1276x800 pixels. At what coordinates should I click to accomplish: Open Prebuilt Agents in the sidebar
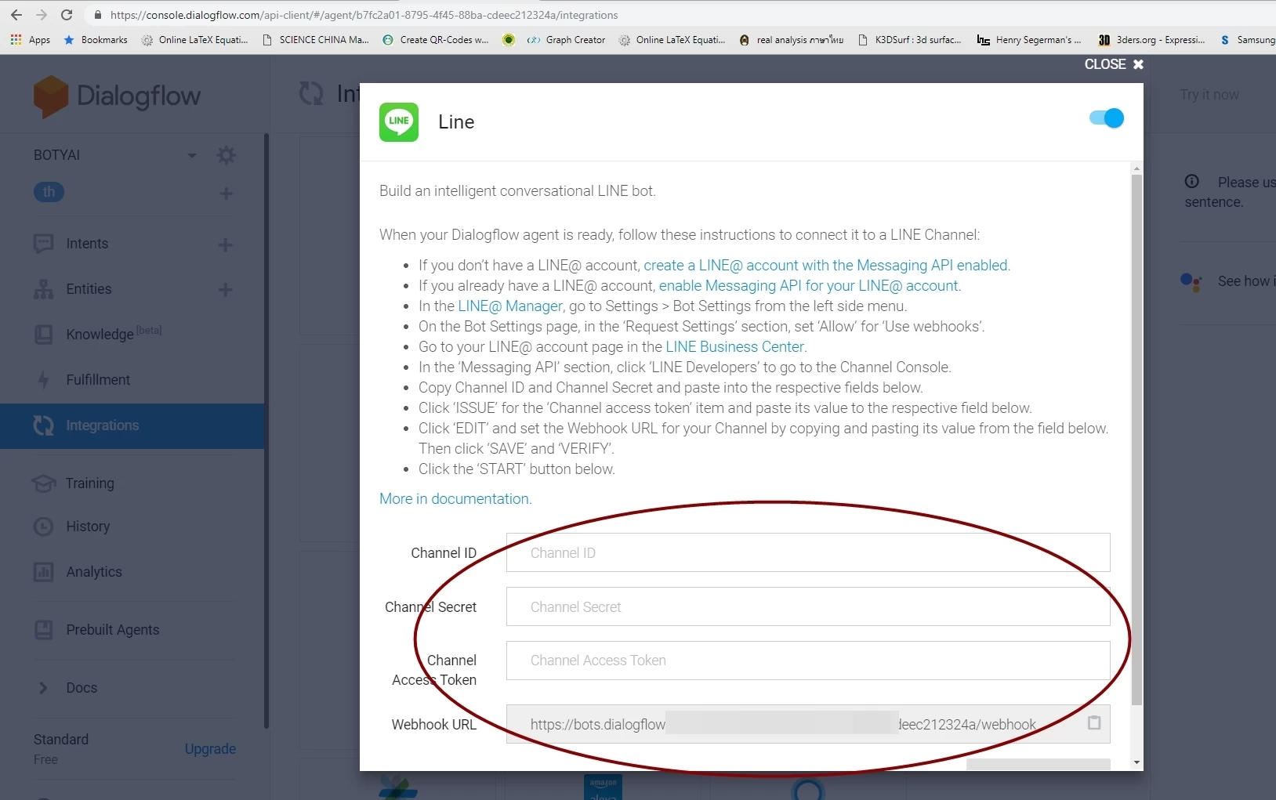(x=113, y=630)
